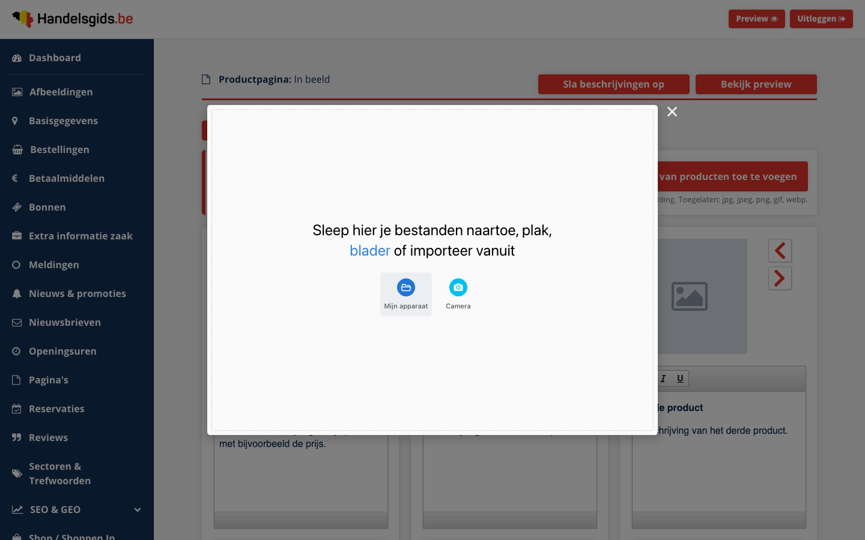The image size is (865, 540).
Task: Click the Preview button in header
Action: 757,19
